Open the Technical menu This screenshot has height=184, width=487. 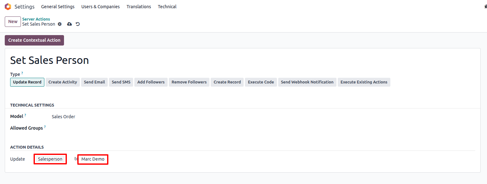[167, 7]
